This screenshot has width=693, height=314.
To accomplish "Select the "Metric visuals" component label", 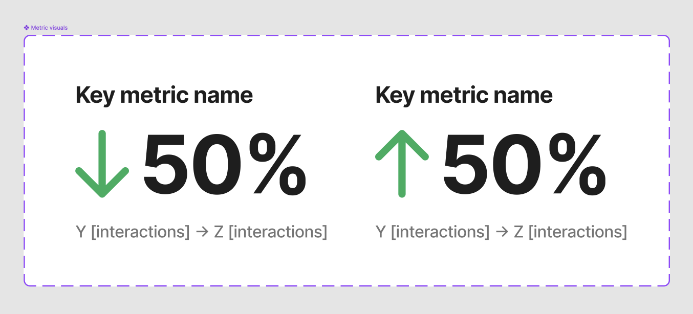I will pyautogui.click(x=49, y=28).
